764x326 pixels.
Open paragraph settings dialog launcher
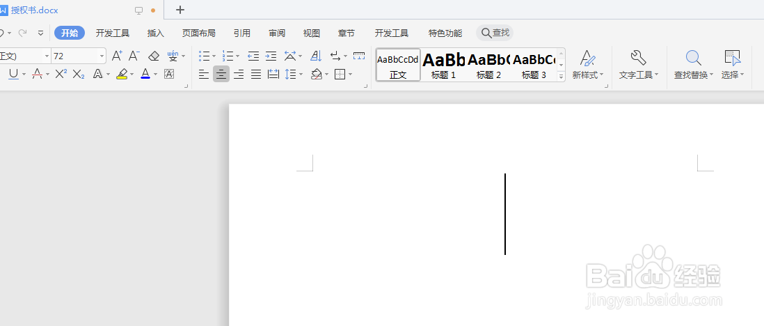click(x=366, y=86)
